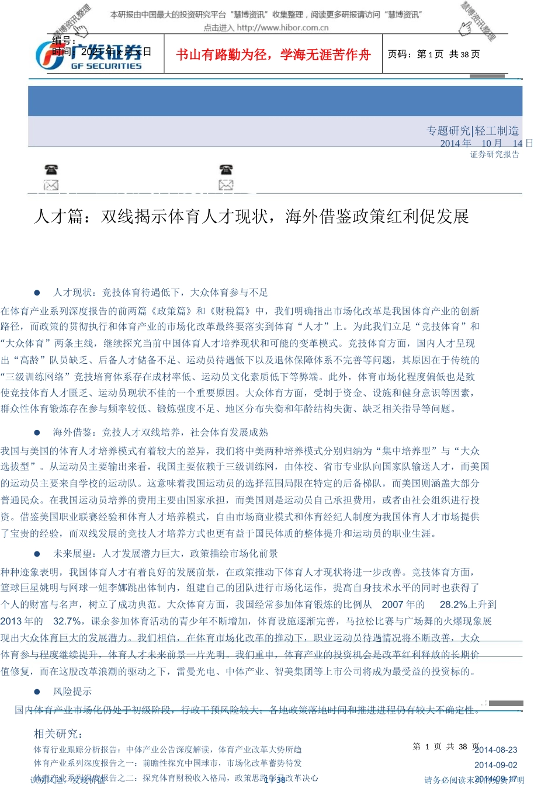
Task: Click the 页码：第1页 共38页 page indicator
Action: (434, 54)
